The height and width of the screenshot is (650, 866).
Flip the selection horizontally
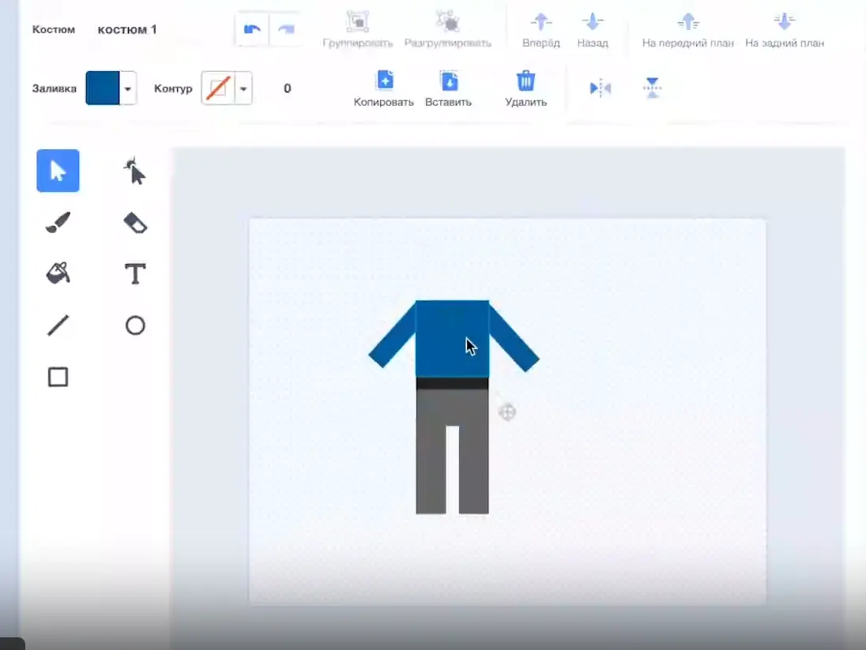tap(601, 88)
